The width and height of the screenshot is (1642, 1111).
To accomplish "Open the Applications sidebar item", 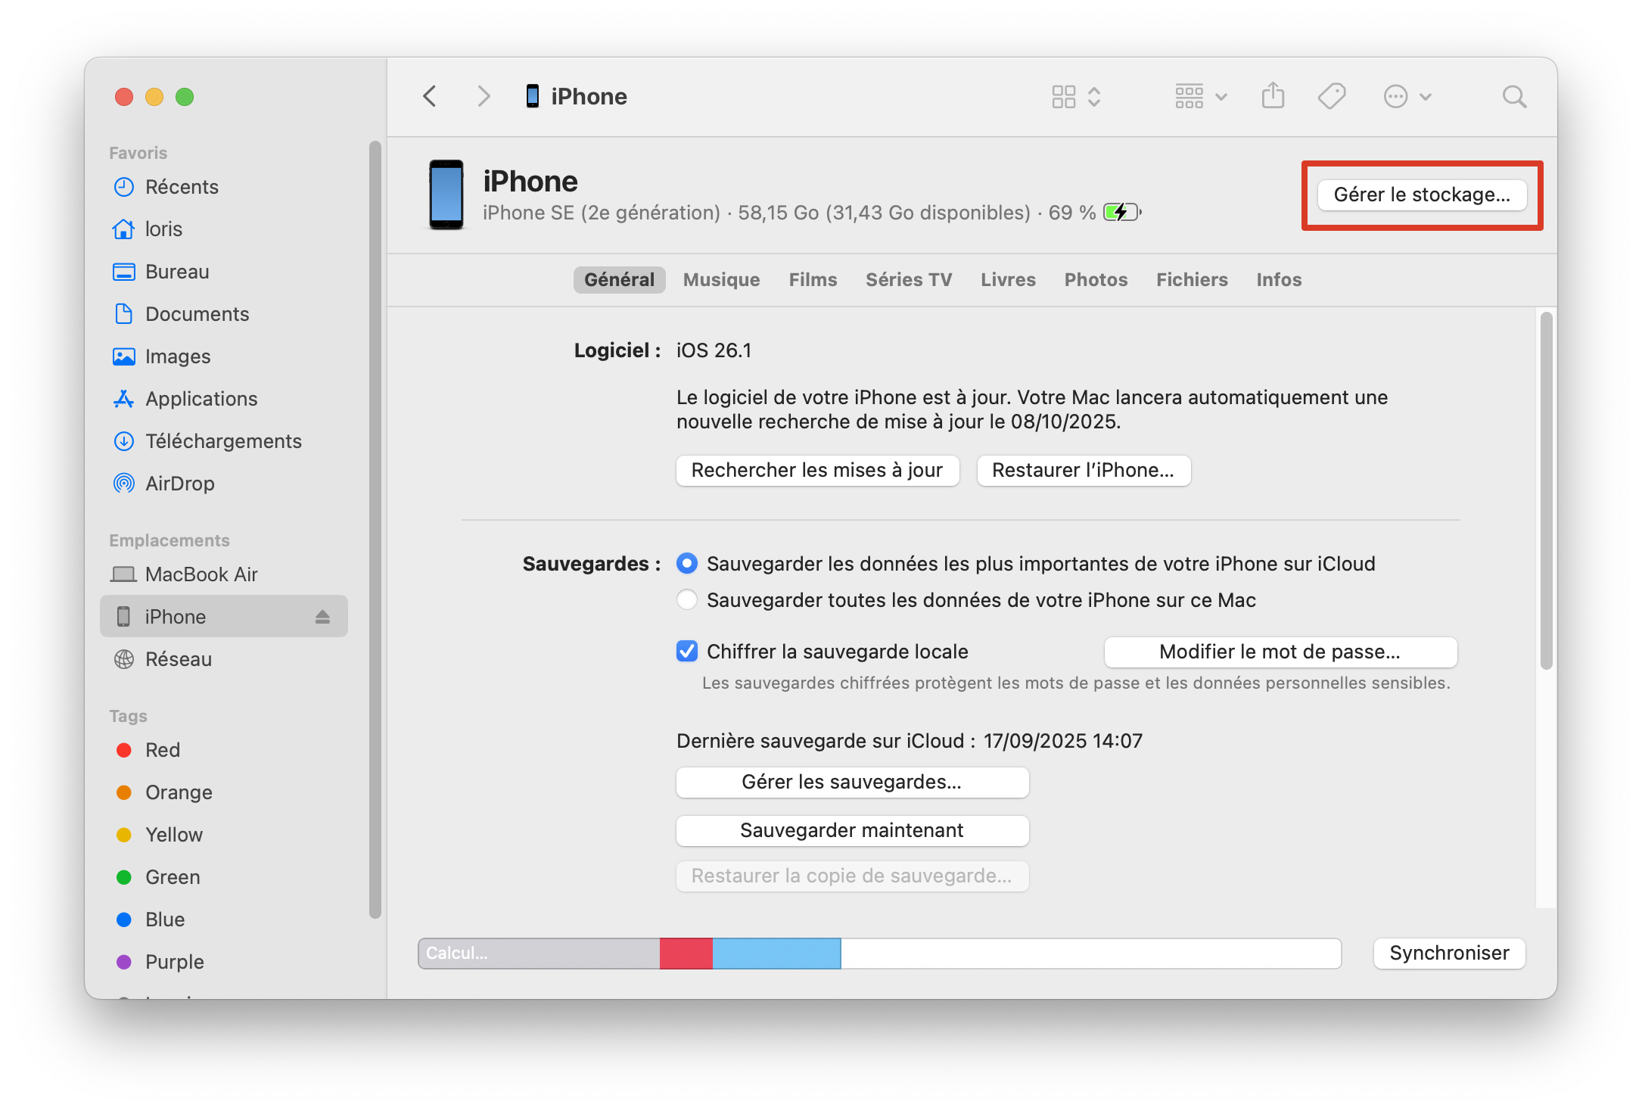I will 201,399.
